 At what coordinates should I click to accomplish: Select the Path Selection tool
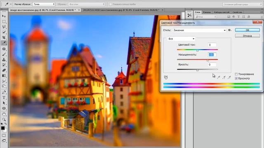point(4,103)
